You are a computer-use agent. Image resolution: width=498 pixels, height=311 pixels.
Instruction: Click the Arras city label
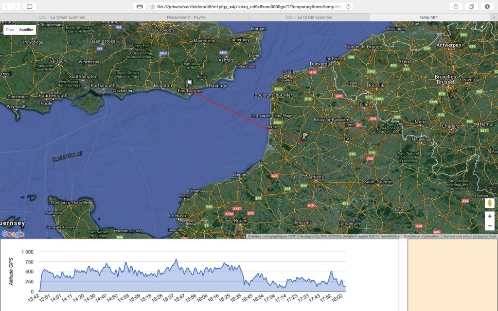coord(346,138)
